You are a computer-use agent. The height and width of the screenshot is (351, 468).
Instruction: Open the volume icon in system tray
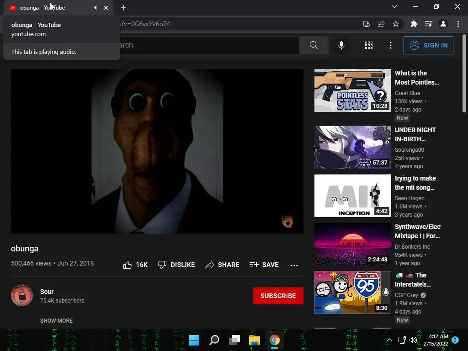click(413, 340)
